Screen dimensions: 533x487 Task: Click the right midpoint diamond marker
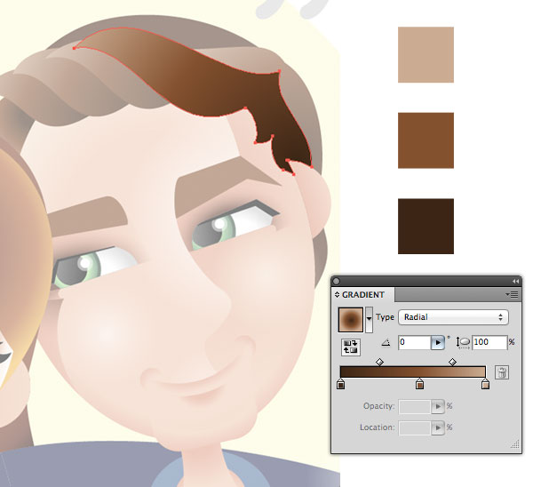pos(452,363)
